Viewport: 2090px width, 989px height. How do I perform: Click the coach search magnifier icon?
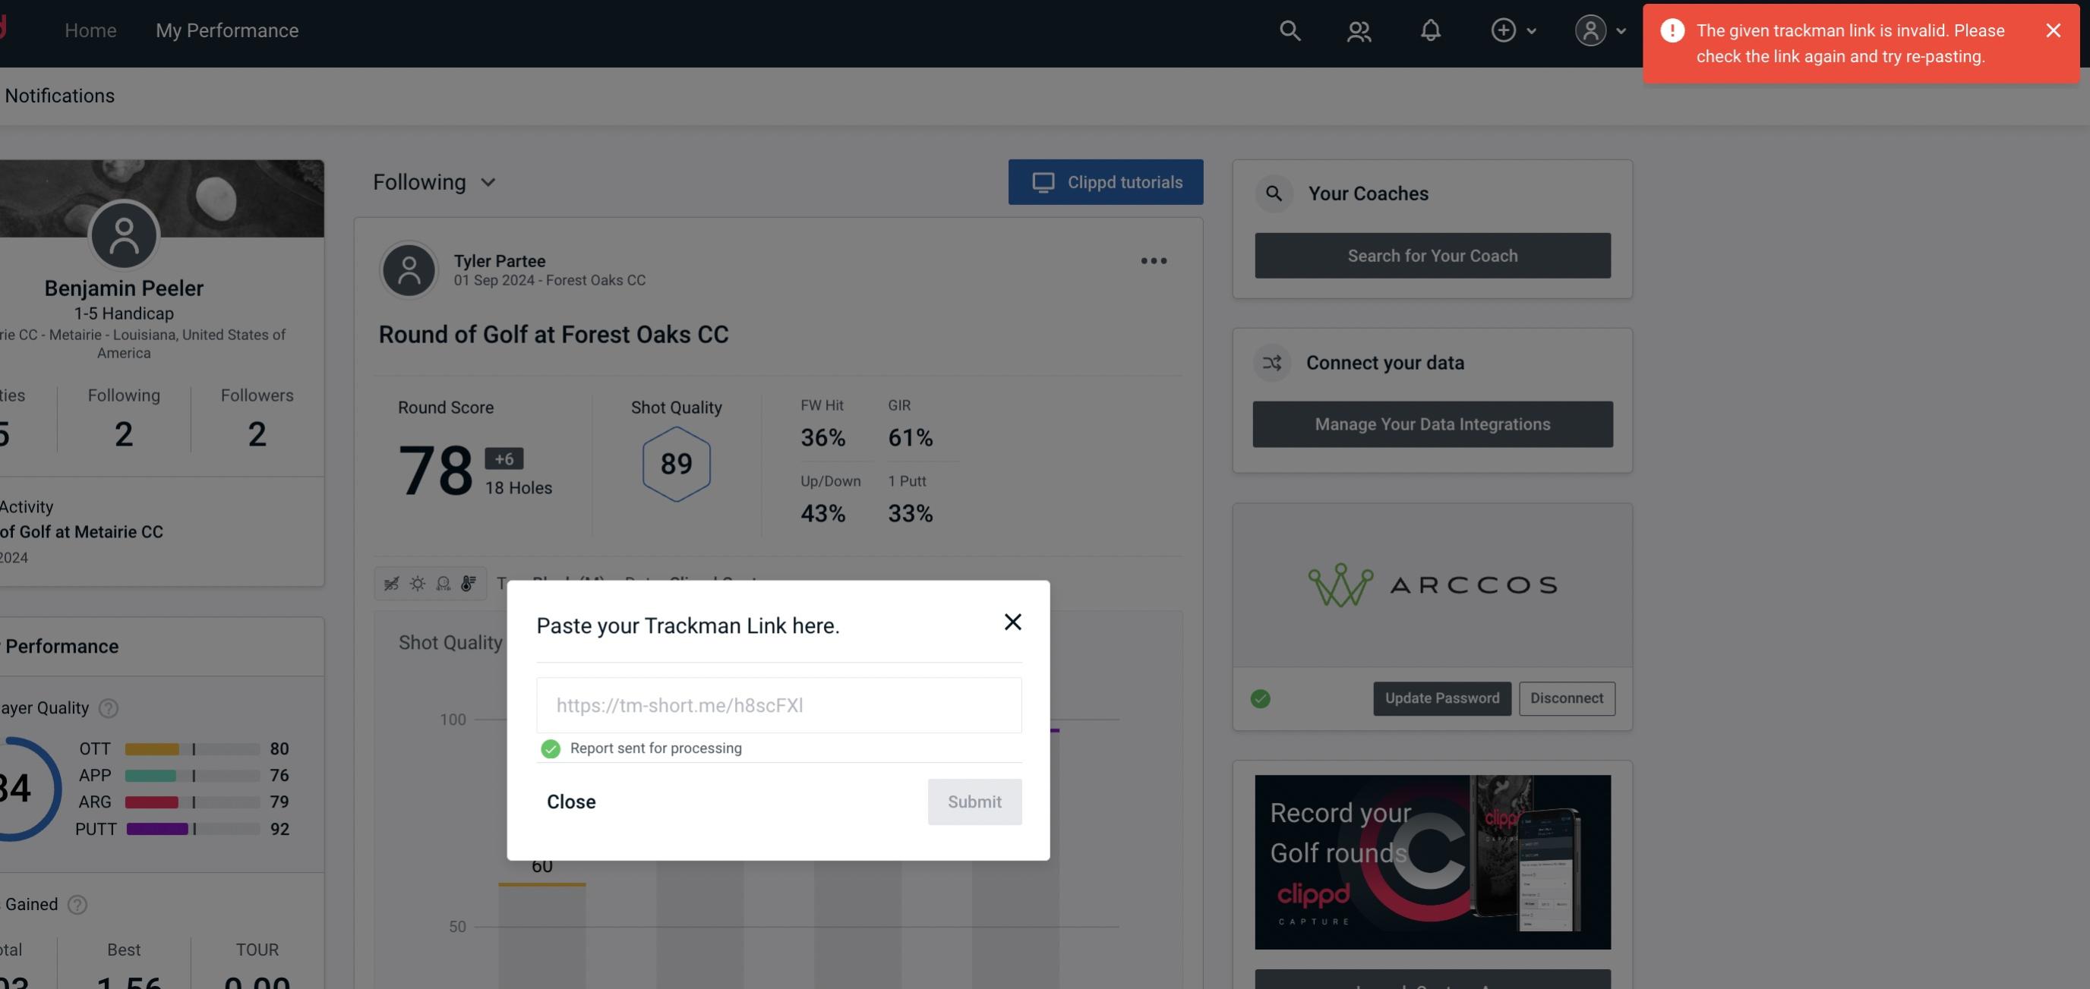pos(1273,192)
